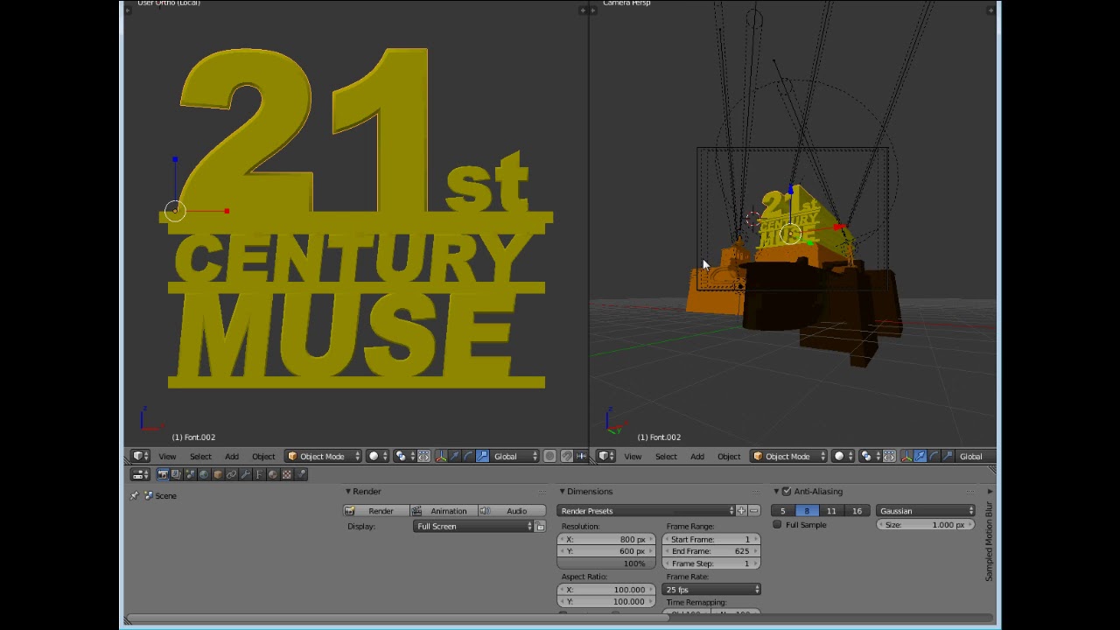Toggle manipulate center points in left viewport
This screenshot has width=1120, height=630.
tap(423, 456)
